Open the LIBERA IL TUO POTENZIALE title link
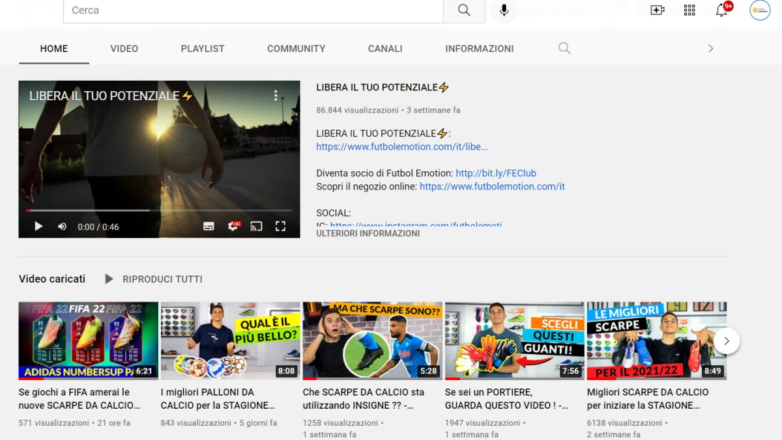This screenshot has height=440, width=782. (x=383, y=87)
